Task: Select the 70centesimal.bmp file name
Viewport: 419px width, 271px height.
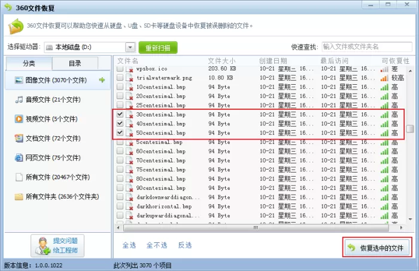Action: point(160,161)
